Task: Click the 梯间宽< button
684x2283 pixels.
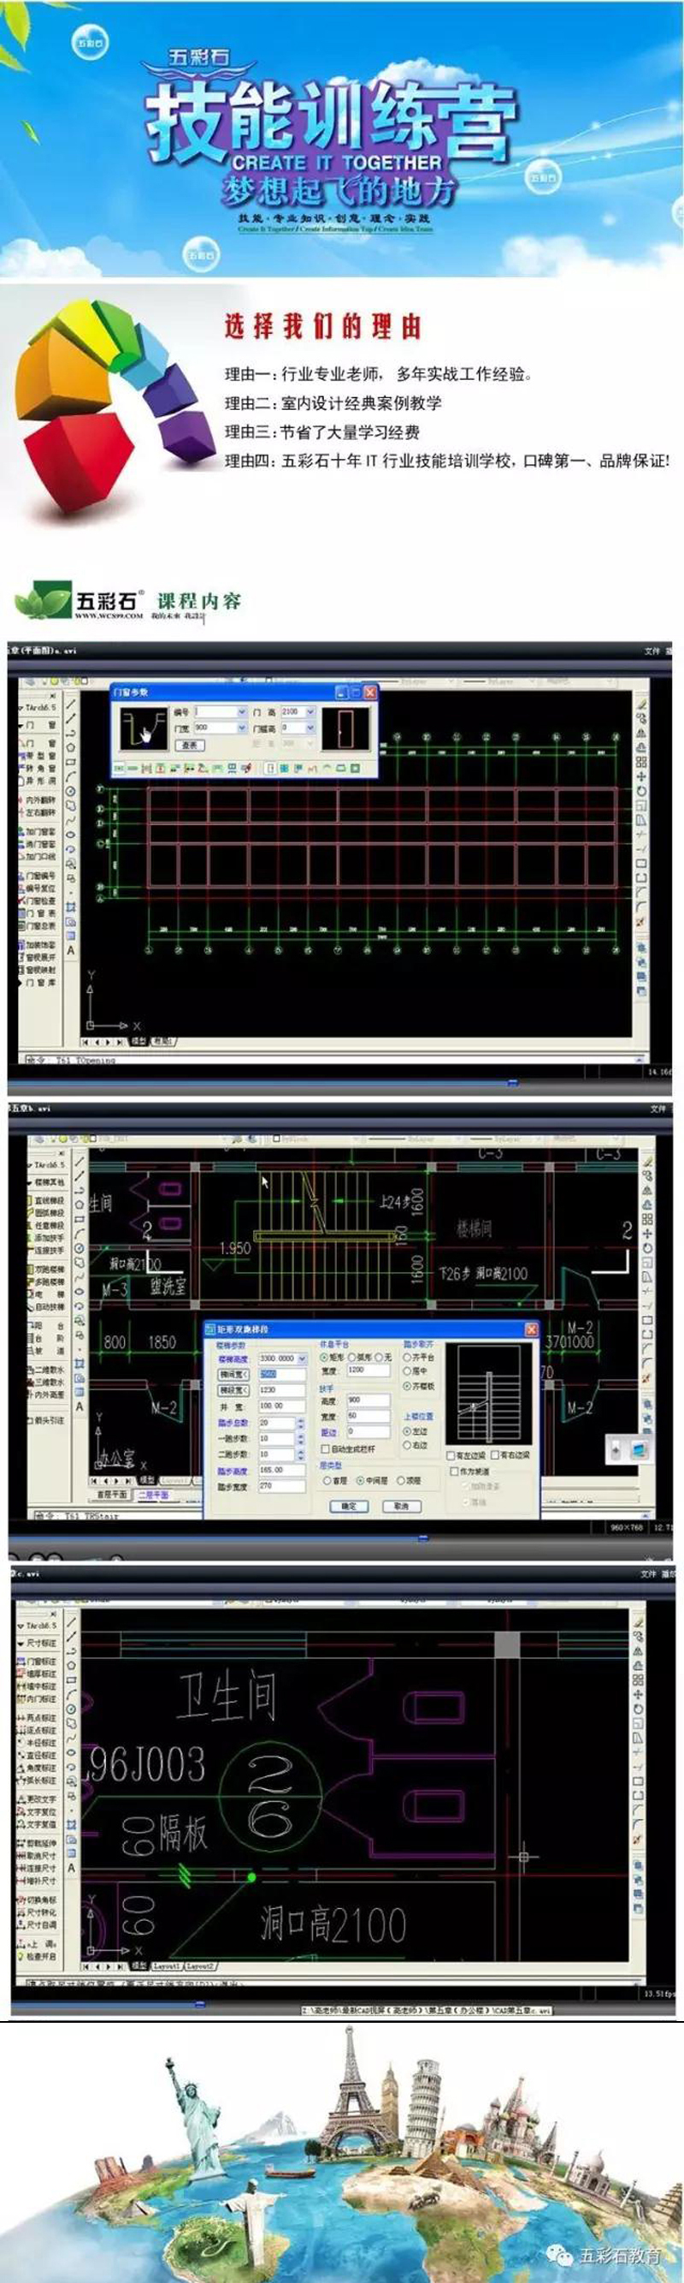Action: pyautogui.click(x=233, y=1375)
